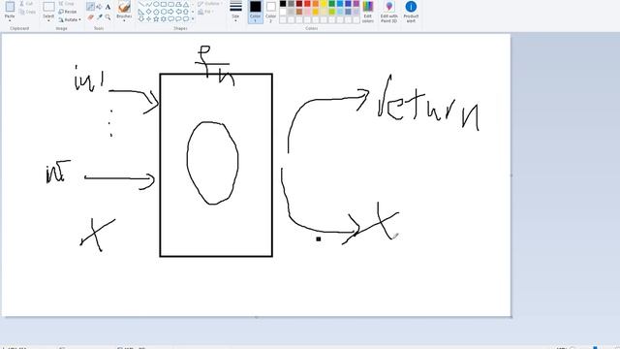Choose the Pentagon shape
This screenshot has height=349, width=620.
pyautogui.click(x=156, y=12)
